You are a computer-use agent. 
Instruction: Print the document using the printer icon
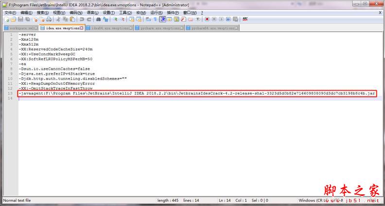point(49,19)
